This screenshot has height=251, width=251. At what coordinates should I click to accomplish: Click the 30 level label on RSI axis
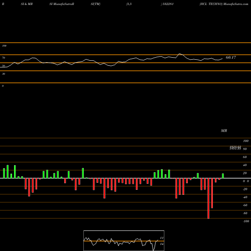tap(4, 74)
